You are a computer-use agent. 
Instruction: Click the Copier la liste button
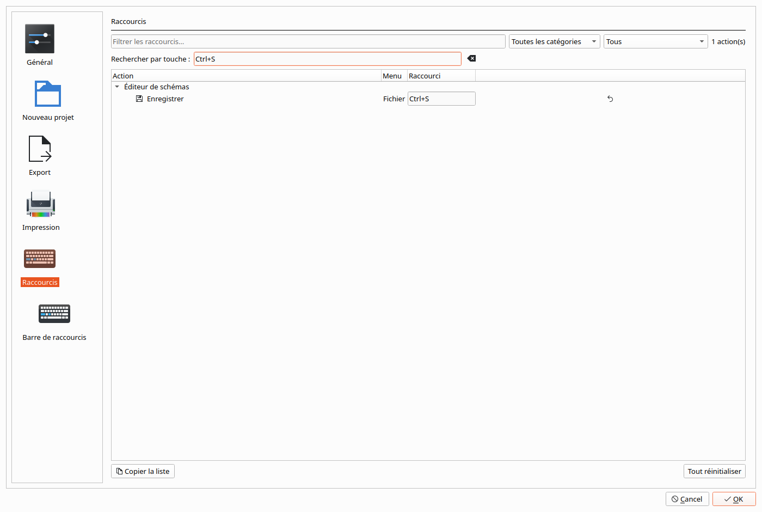pyautogui.click(x=143, y=471)
